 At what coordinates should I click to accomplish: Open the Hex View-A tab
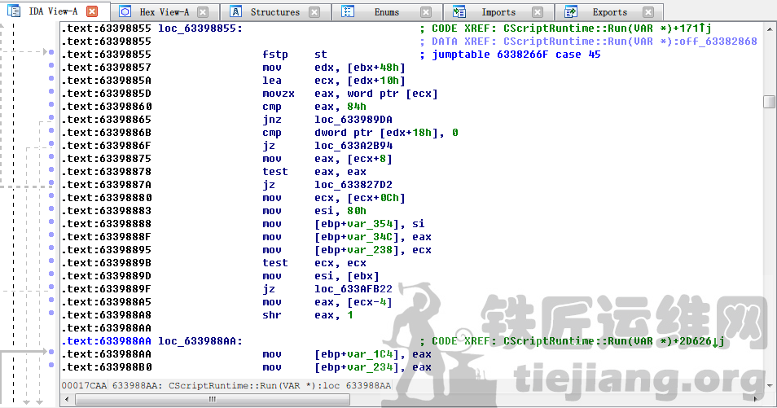164,12
